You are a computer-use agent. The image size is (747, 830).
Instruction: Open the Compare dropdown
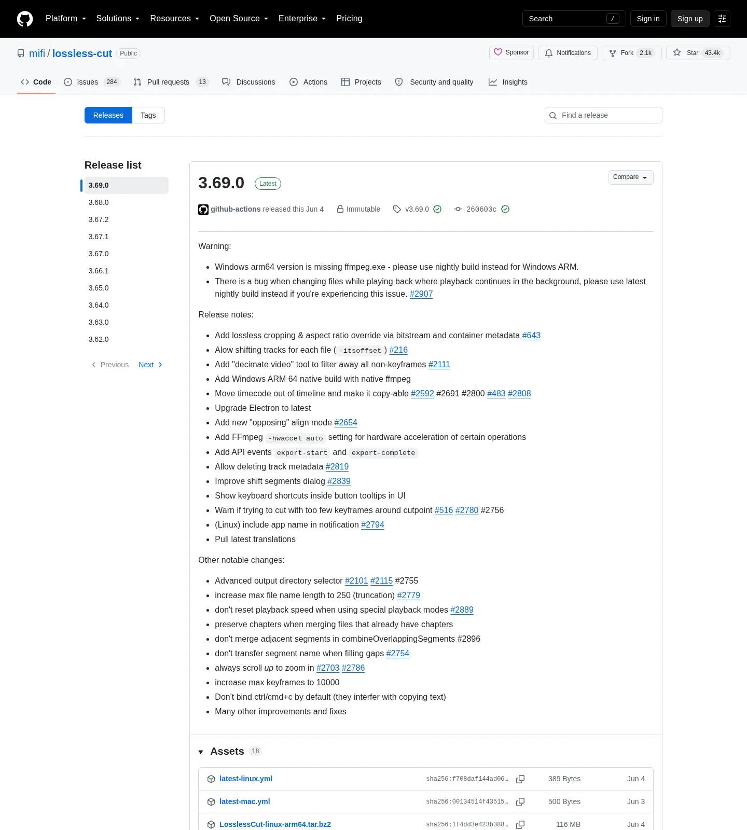pos(631,177)
